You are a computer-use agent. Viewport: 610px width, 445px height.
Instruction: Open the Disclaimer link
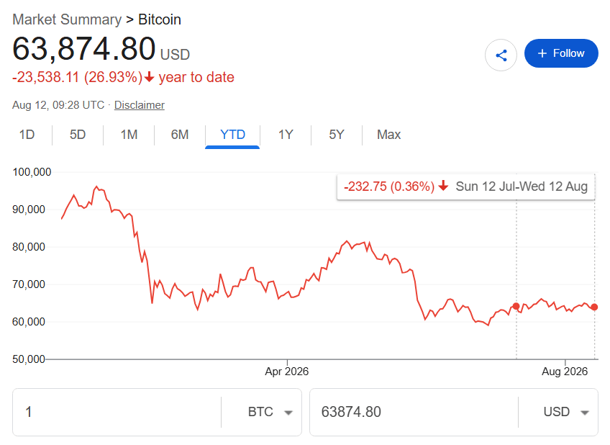(x=140, y=105)
